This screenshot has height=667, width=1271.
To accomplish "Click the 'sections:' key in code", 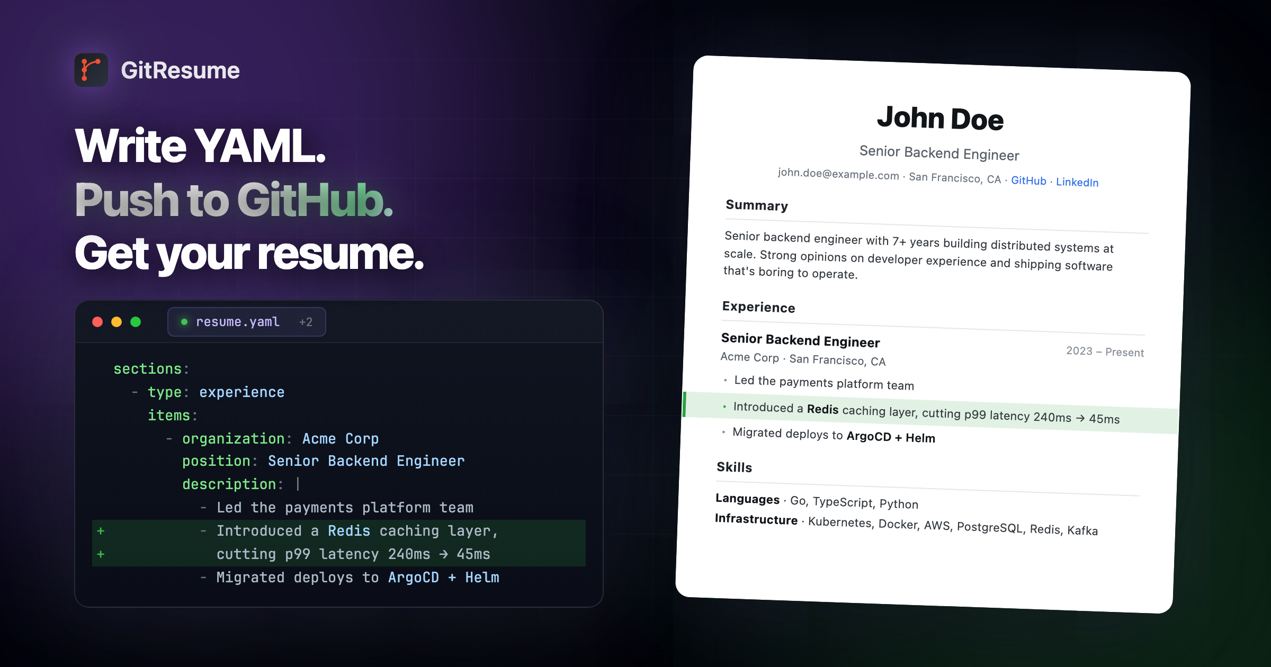I will [151, 368].
